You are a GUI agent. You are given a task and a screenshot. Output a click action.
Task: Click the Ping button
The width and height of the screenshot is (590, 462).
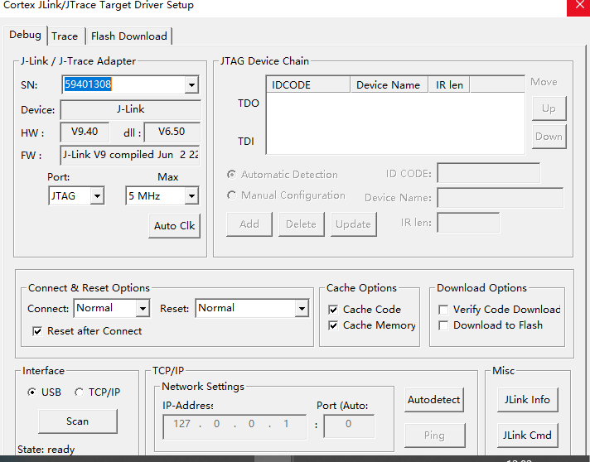click(x=434, y=436)
